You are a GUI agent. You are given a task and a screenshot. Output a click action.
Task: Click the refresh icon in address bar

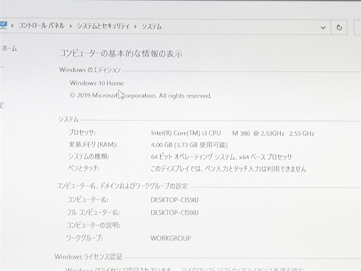tap(339, 28)
